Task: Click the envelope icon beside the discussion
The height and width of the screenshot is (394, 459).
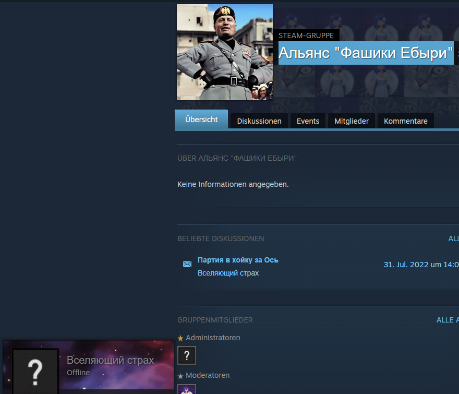Action: pyautogui.click(x=187, y=264)
